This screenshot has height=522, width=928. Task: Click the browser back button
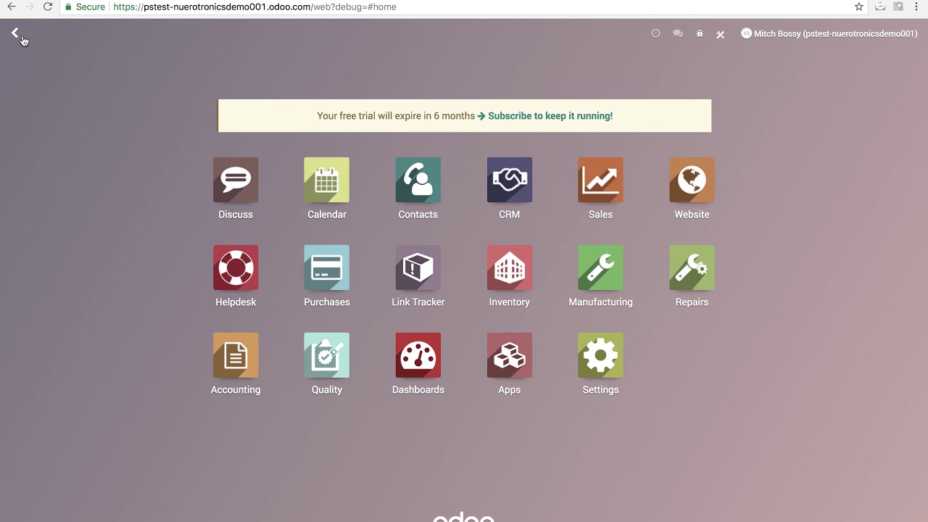[11, 7]
